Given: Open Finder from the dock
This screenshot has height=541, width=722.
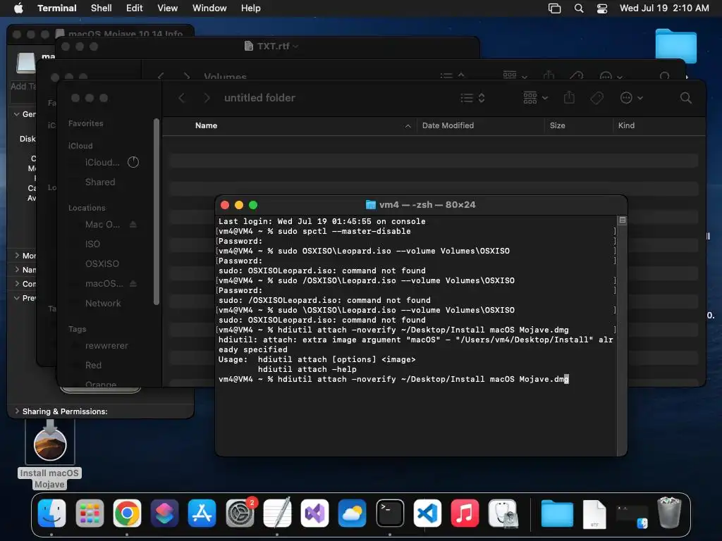Looking at the screenshot, I should tap(51, 513).
